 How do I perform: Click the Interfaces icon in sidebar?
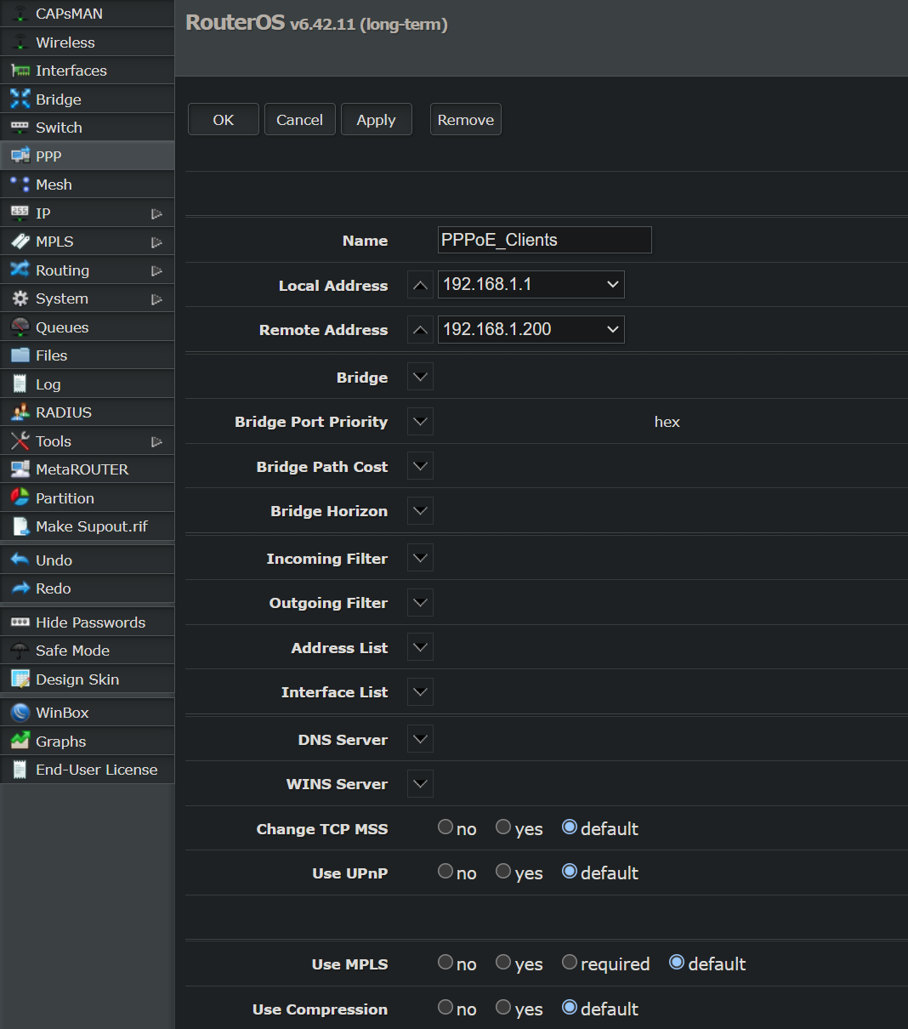[20, 71]
